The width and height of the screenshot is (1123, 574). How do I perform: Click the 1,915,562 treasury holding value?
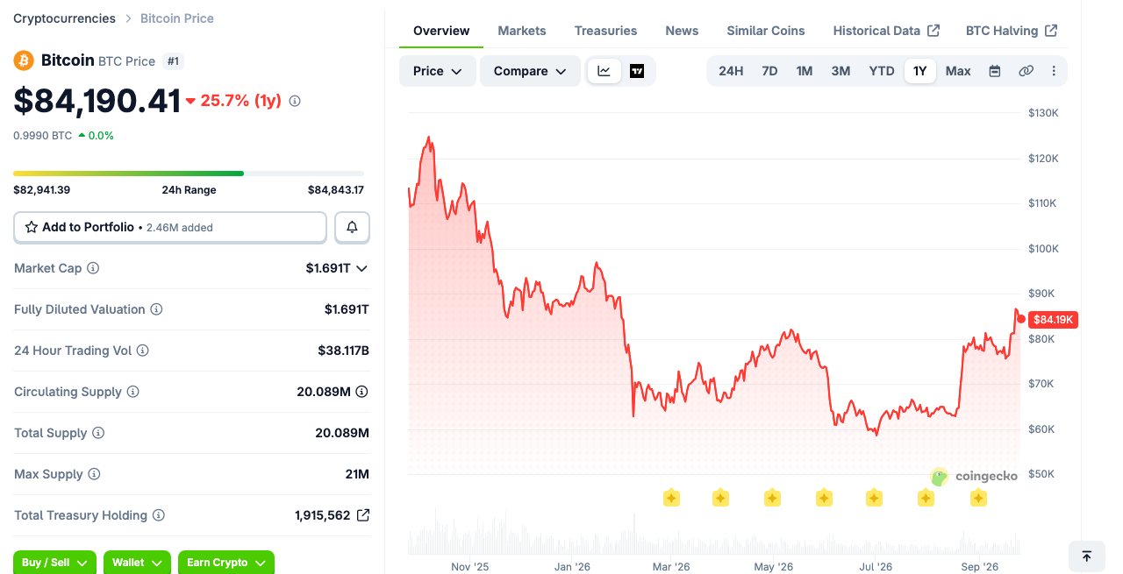(x=322, y=515)
